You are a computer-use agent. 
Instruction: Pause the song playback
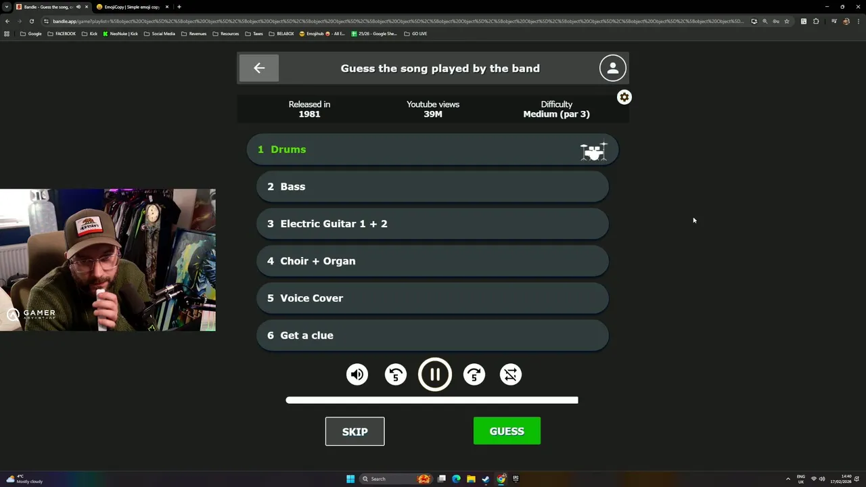435,375
